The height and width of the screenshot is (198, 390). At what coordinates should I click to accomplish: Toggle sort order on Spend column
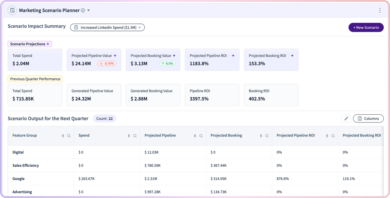click(129, 136)
